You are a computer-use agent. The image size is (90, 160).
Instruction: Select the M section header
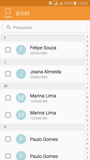coord(42,86)
